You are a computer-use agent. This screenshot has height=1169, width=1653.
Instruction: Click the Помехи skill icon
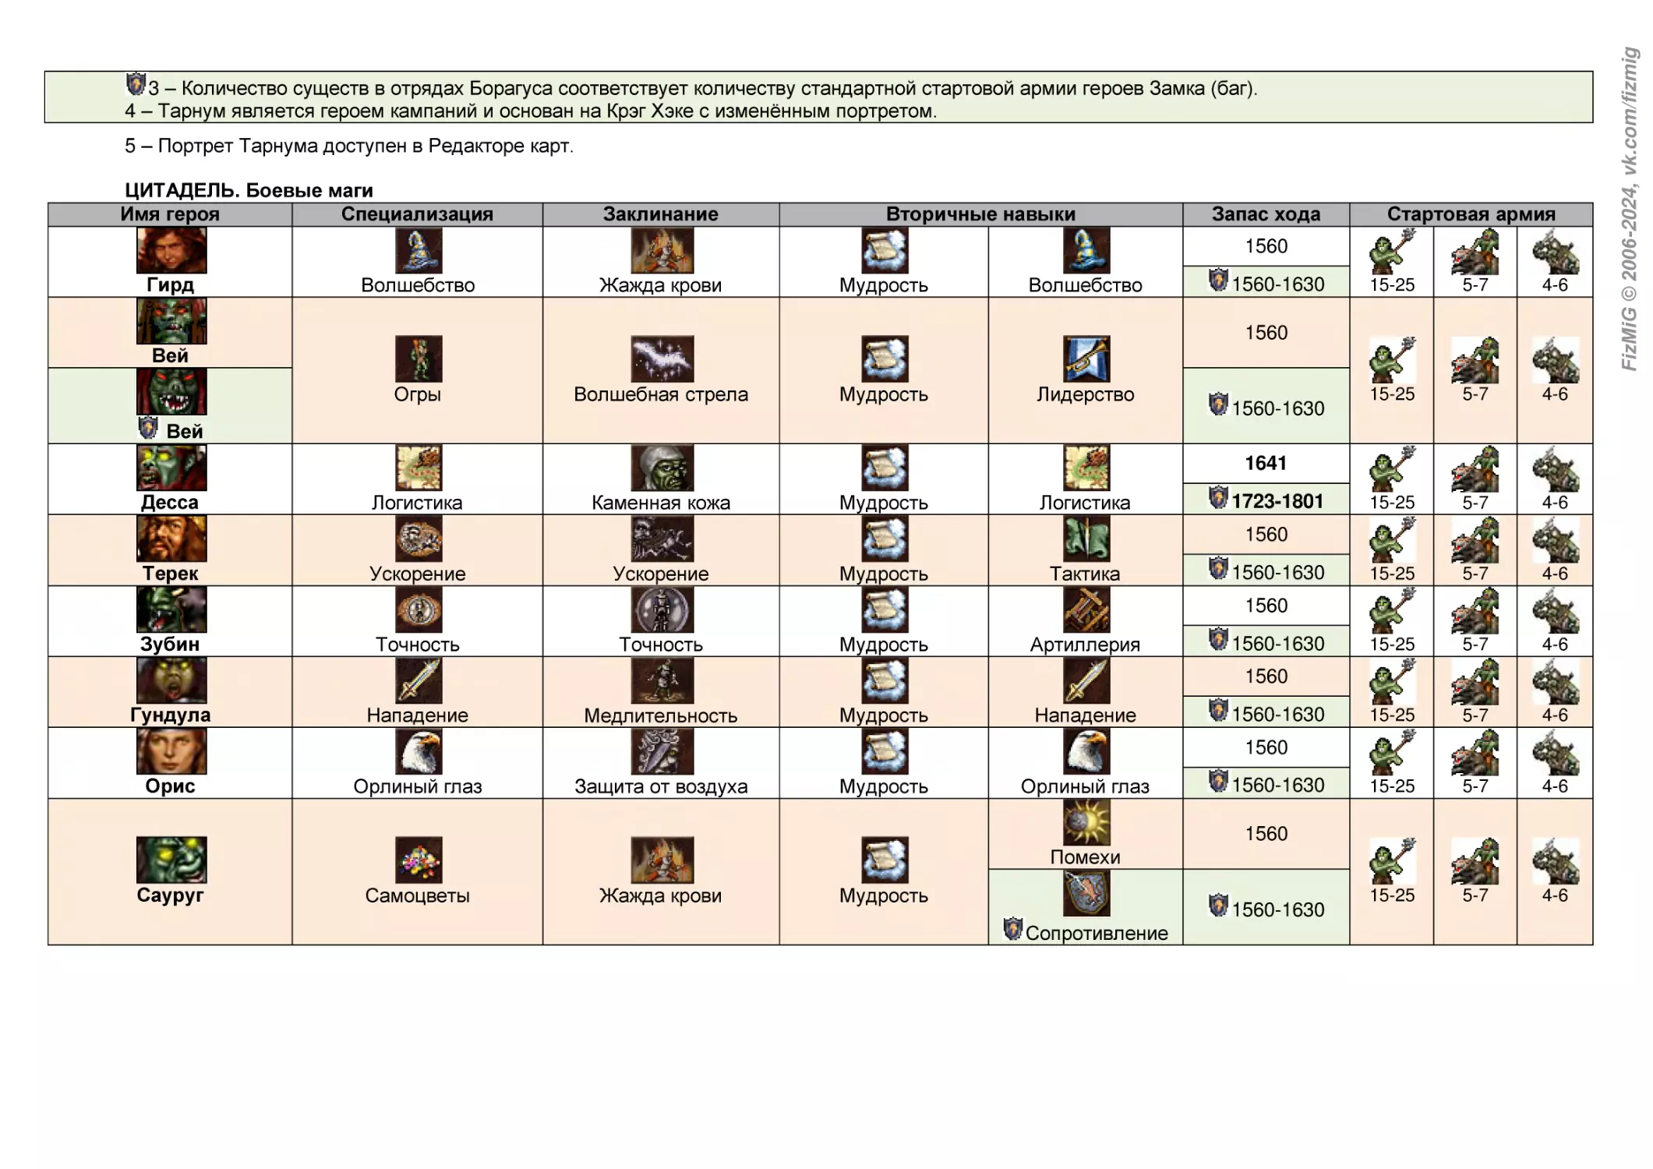(x=1086, y=822)
